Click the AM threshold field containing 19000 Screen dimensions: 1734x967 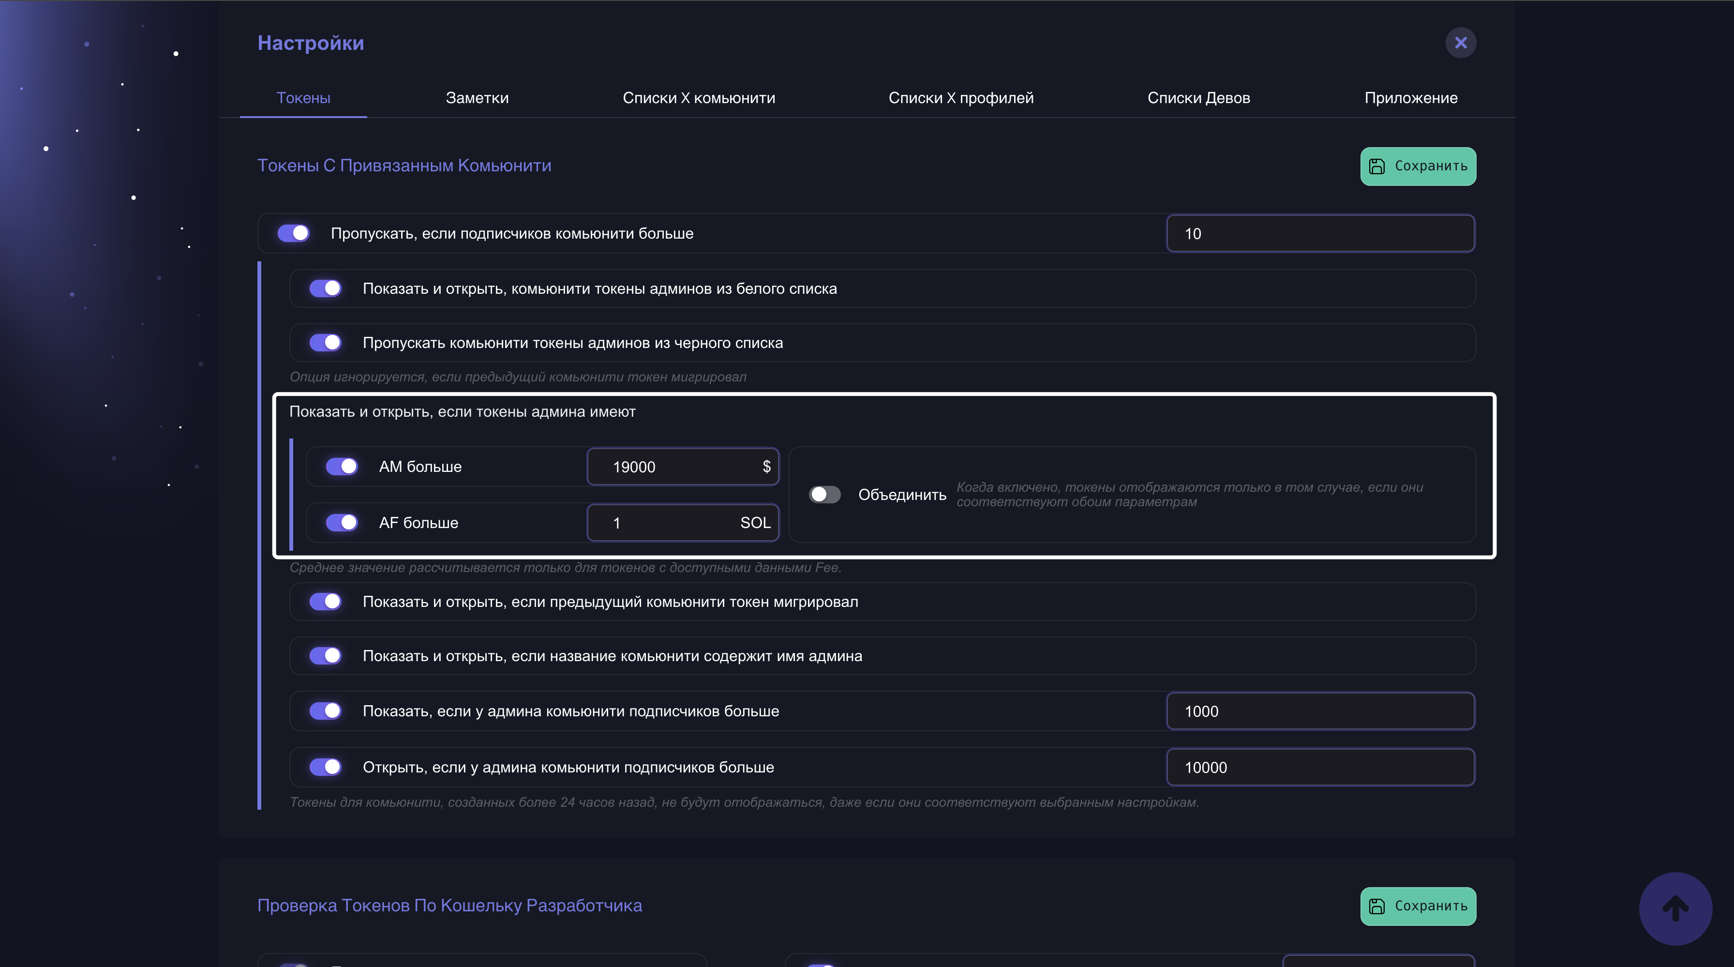[673, 467]
